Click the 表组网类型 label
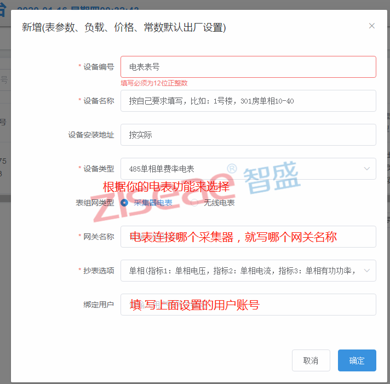The width and height of the screenshot is (390, 384). click(x=95, y=203)
